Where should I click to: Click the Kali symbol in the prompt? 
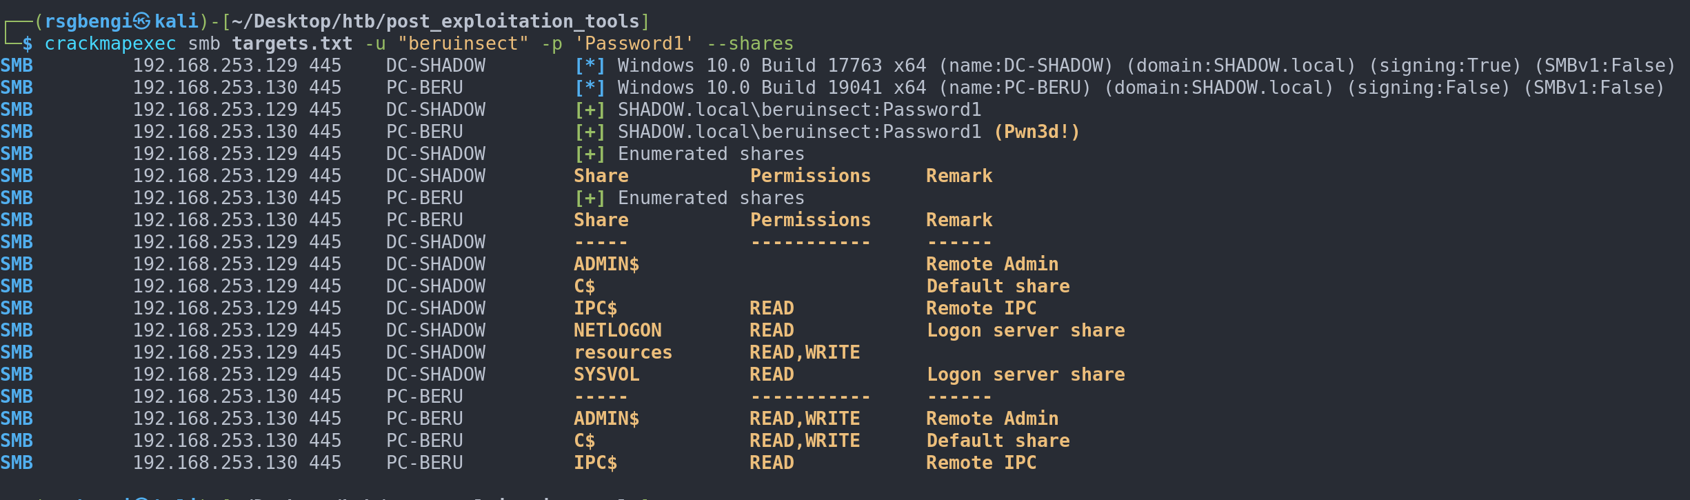pos(141,21)
